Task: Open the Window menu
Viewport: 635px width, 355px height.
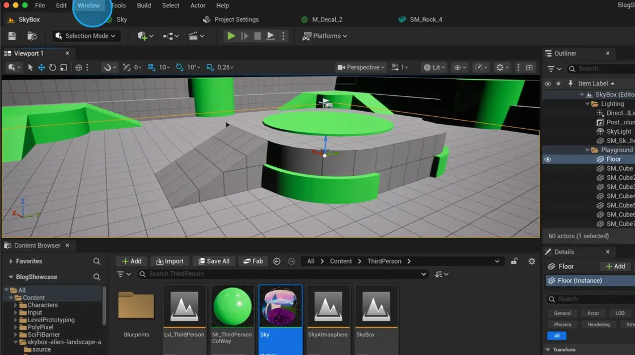Action: tap(88, 6)
